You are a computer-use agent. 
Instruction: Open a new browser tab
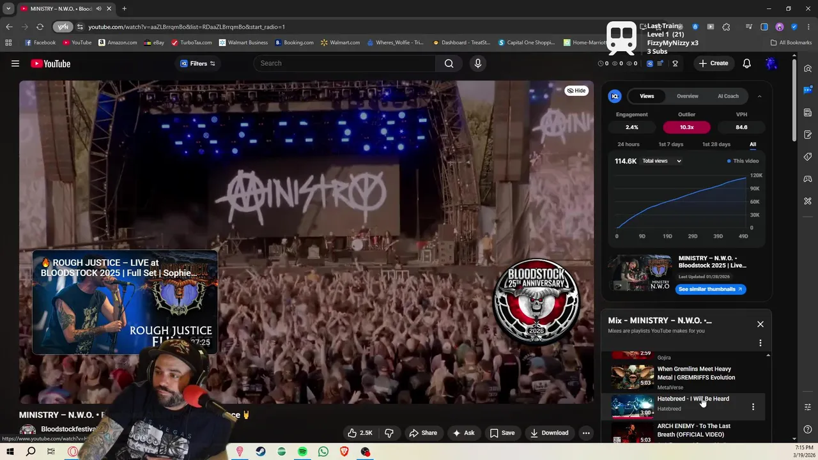[124, 8]
